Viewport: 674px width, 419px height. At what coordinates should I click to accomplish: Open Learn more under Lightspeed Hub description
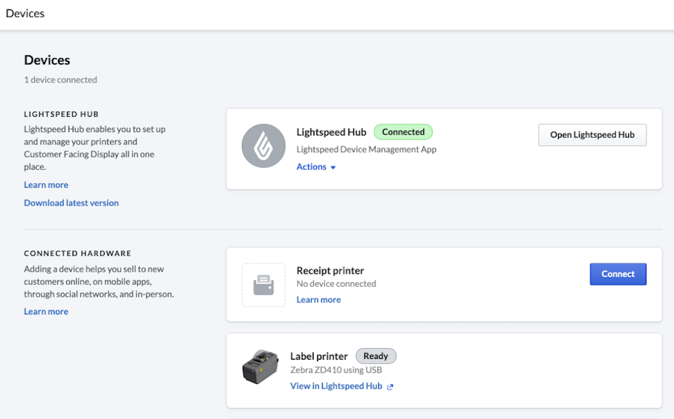[46, 185]
